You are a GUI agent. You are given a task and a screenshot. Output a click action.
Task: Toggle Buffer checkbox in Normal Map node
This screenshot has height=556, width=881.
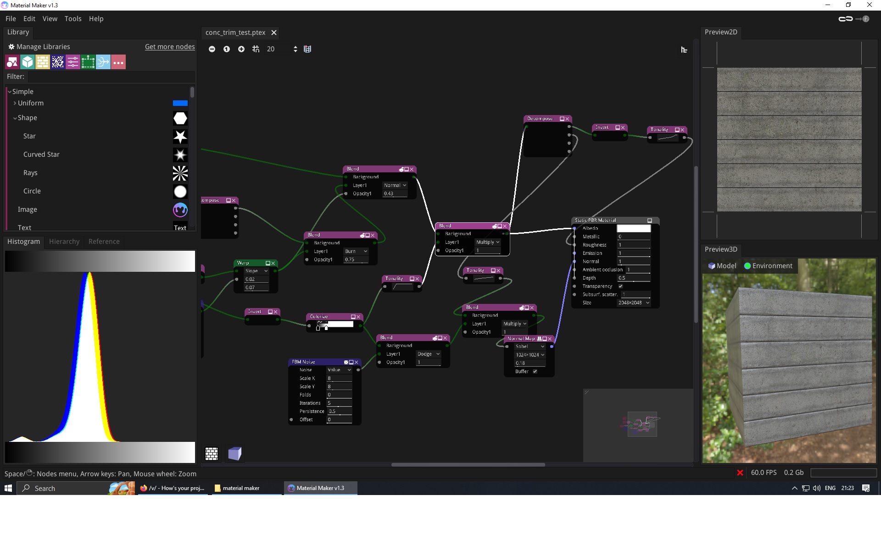coord(535,371)
